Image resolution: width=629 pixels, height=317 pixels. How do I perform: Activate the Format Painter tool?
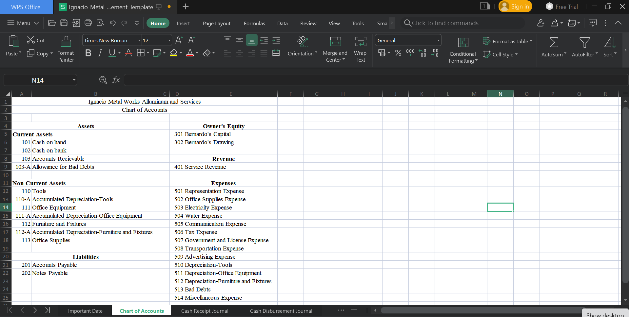coord(66,49)
